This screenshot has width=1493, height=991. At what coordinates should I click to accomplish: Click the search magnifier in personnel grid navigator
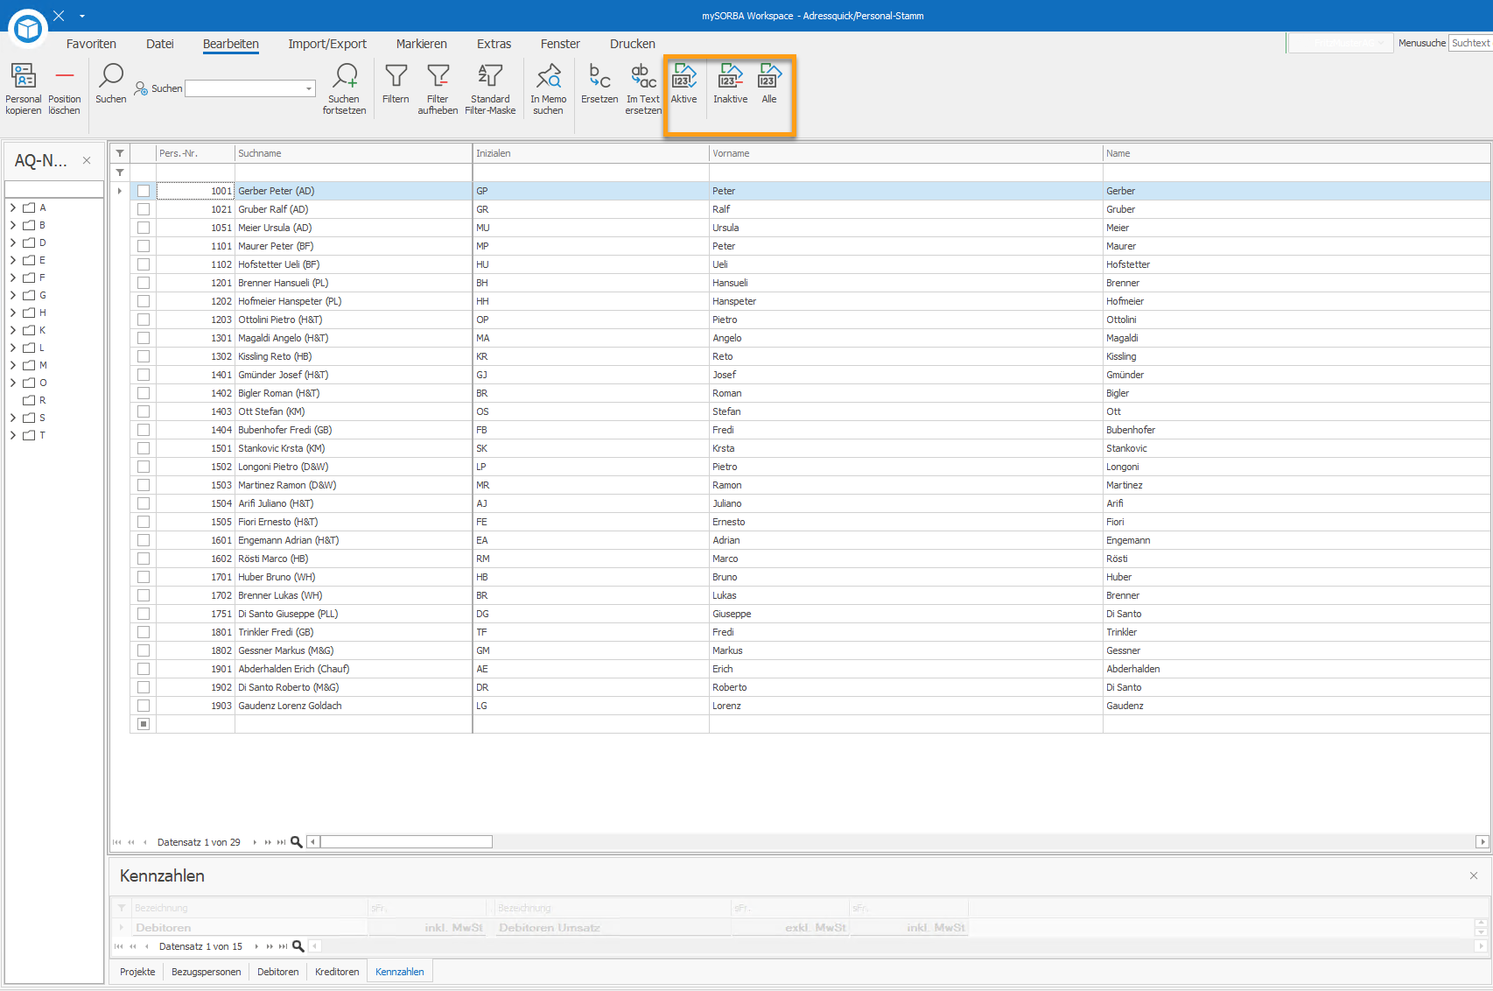[297, 842]
